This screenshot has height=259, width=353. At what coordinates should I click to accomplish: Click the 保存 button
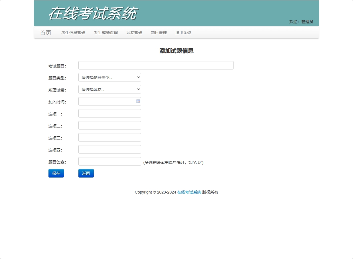click(x=56, y=173)
